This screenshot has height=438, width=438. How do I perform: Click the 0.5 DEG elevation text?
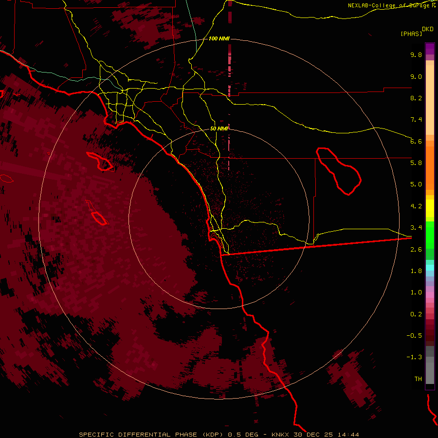[x=243, y=435]
